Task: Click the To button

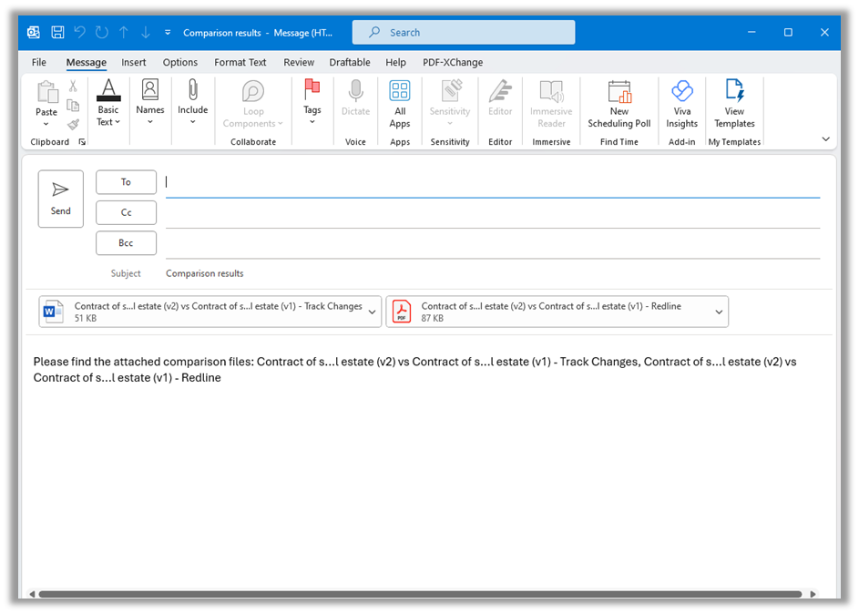Action: point(126,182)
